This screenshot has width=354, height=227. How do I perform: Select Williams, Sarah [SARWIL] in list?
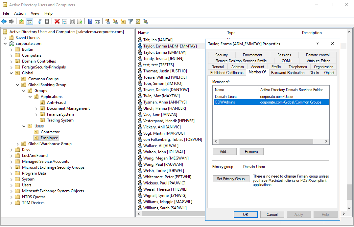[165, 208]
